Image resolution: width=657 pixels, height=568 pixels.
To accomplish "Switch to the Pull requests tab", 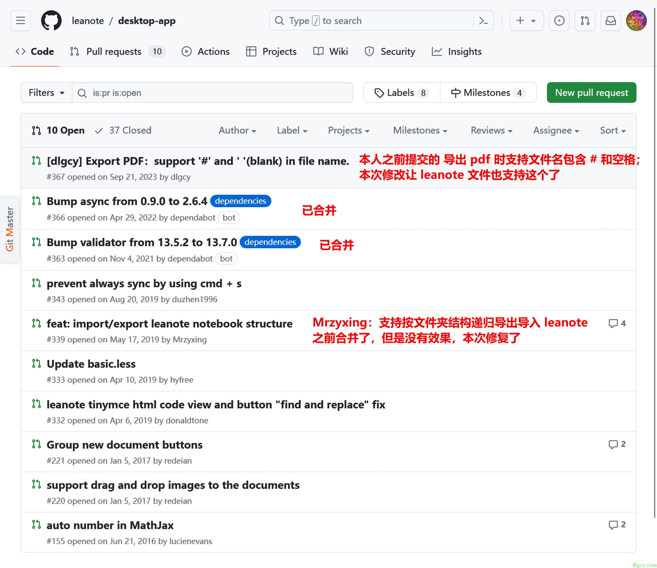I will tap(118, 51).
